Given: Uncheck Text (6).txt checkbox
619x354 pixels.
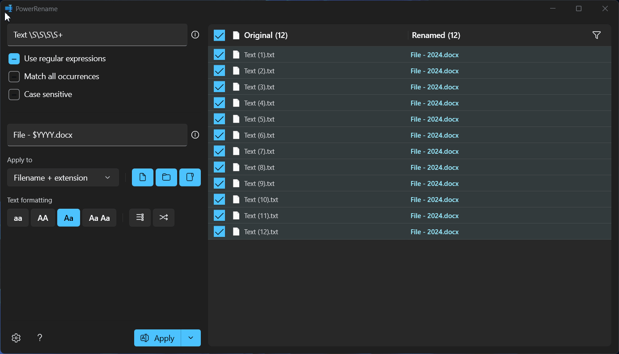Looking at the screenshot, I should tap(219, 135).
